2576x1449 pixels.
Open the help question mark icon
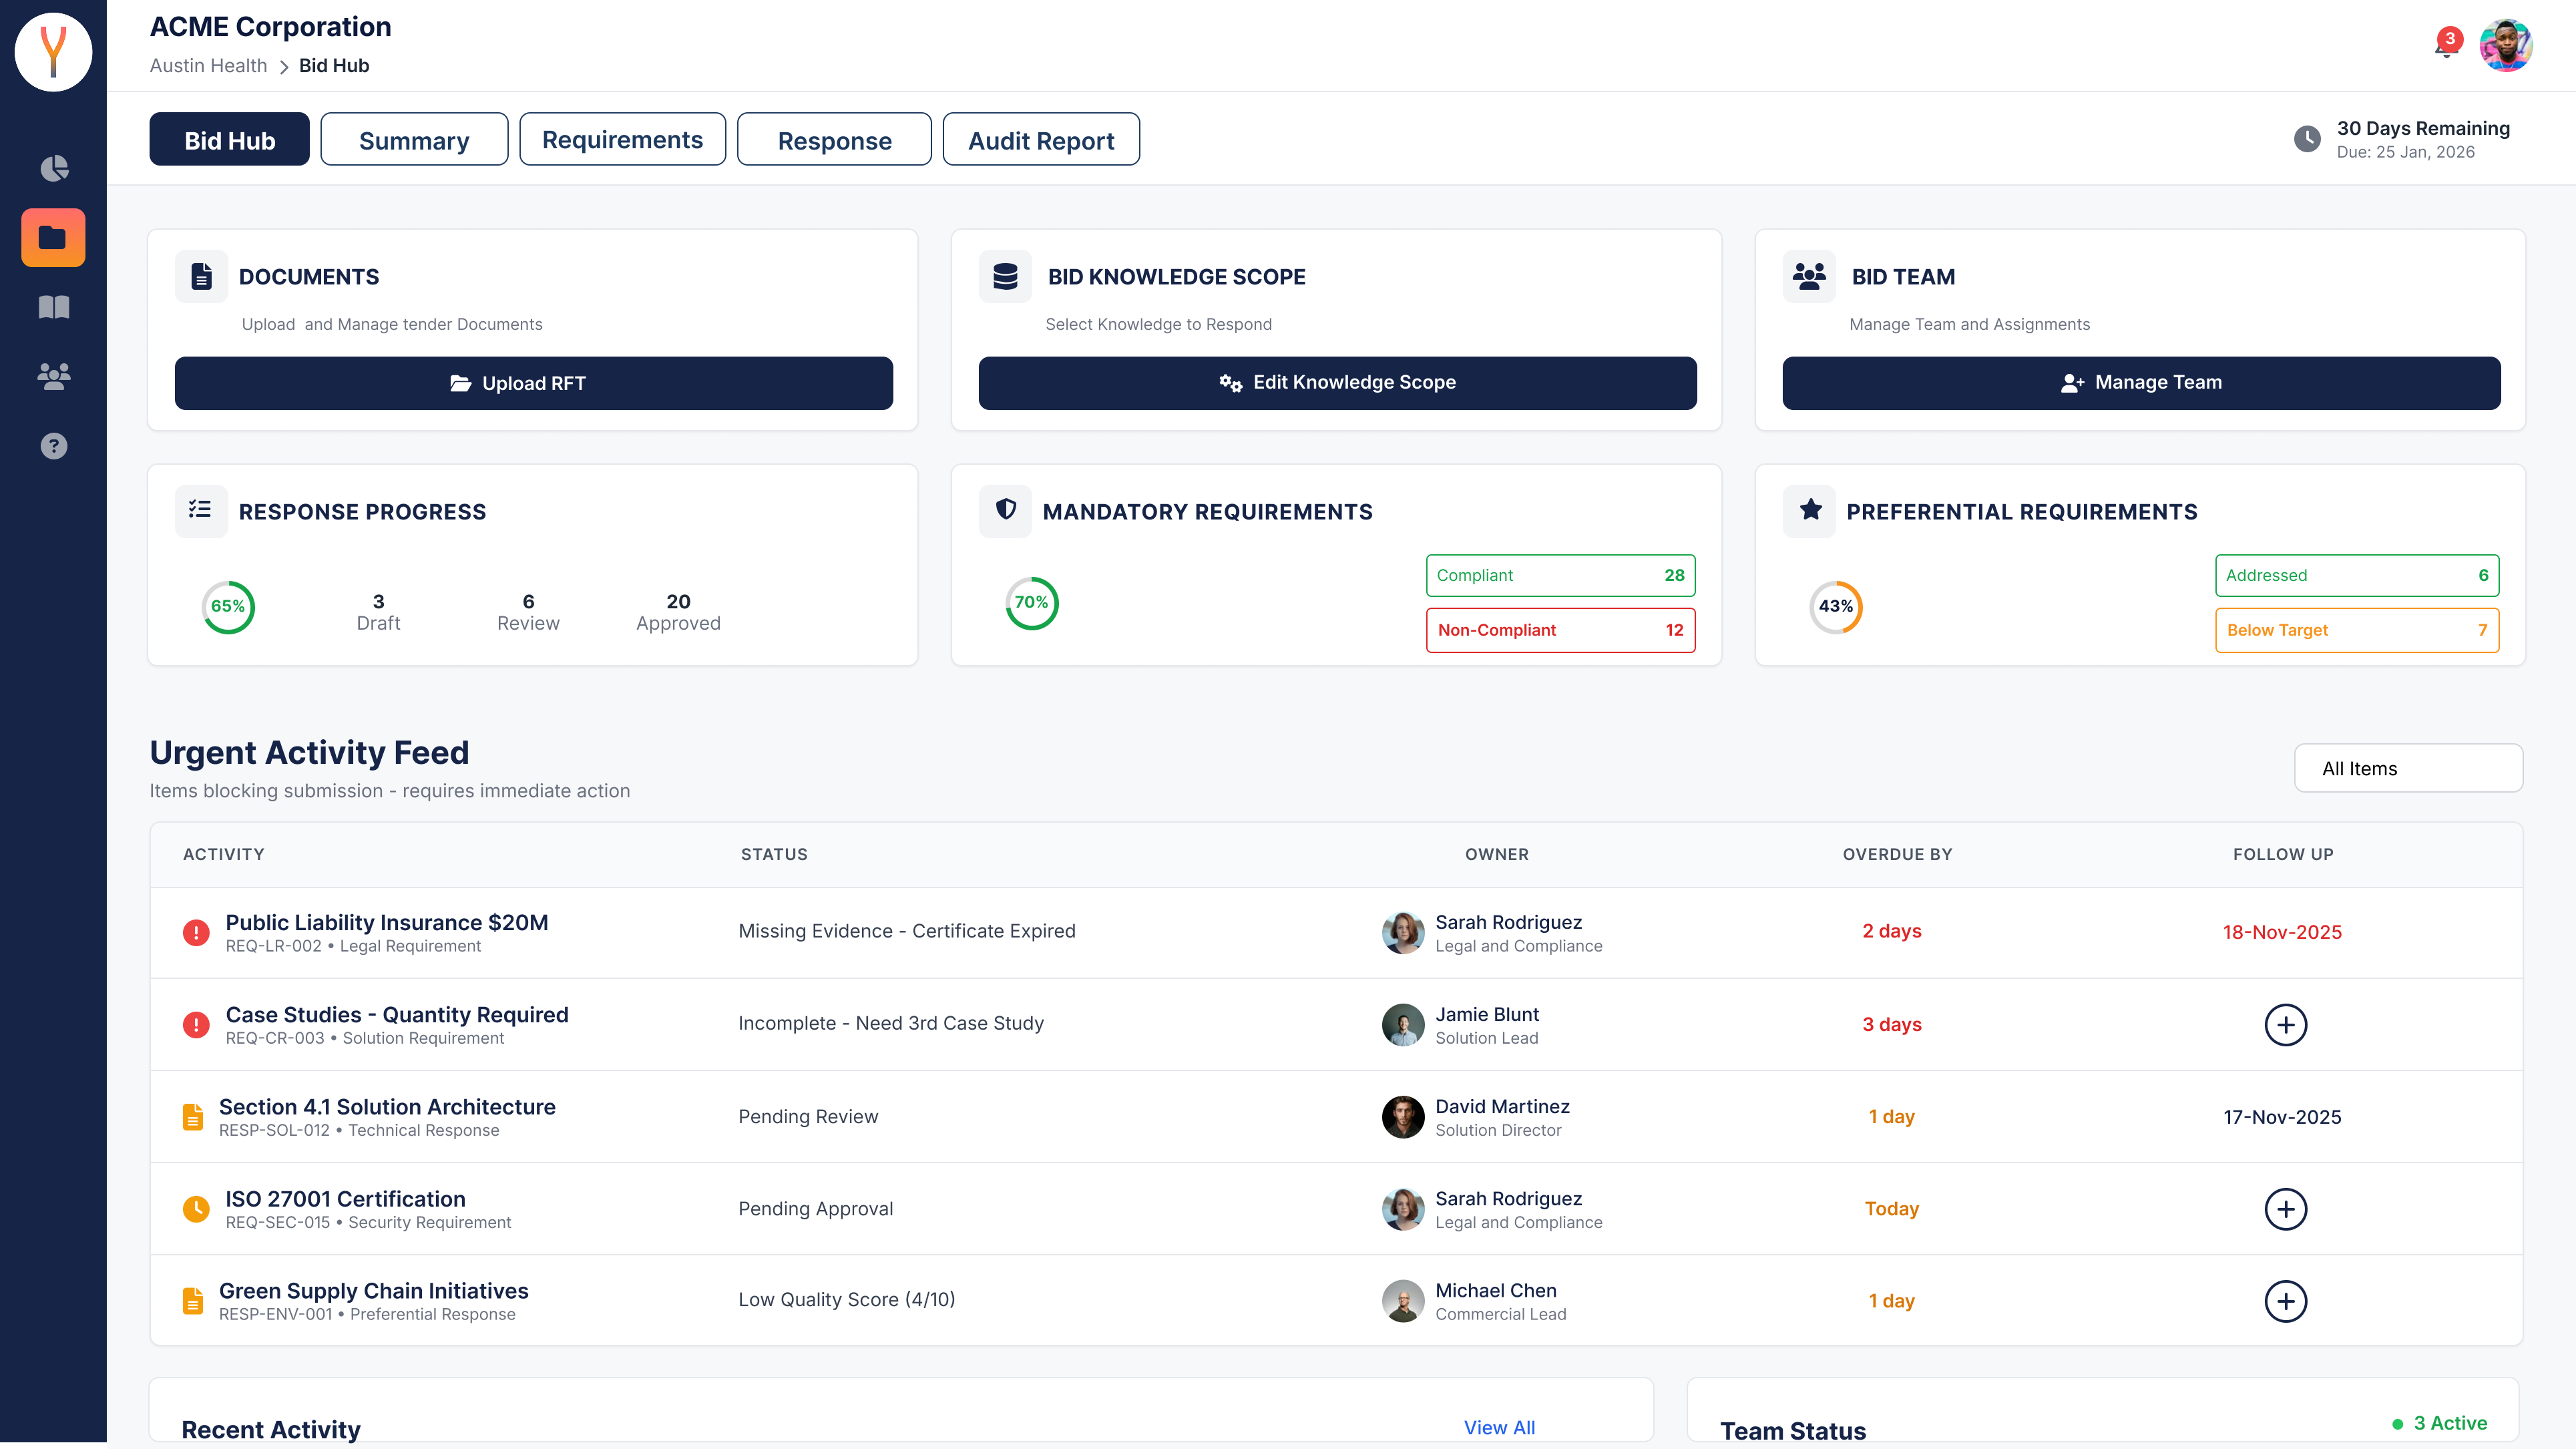tap(54, 446)
